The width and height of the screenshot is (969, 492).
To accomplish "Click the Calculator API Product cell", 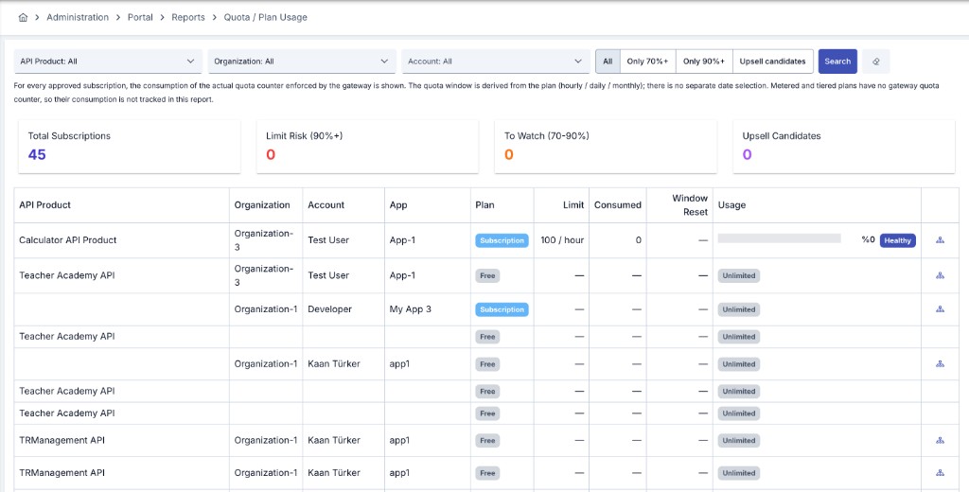I will 122,240.
